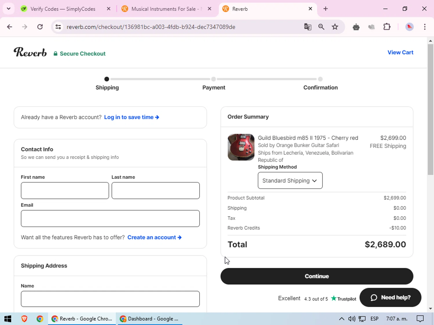Screen dimensions: 434x325
Task: Click the address bar URL
Action: click(151, 27)
